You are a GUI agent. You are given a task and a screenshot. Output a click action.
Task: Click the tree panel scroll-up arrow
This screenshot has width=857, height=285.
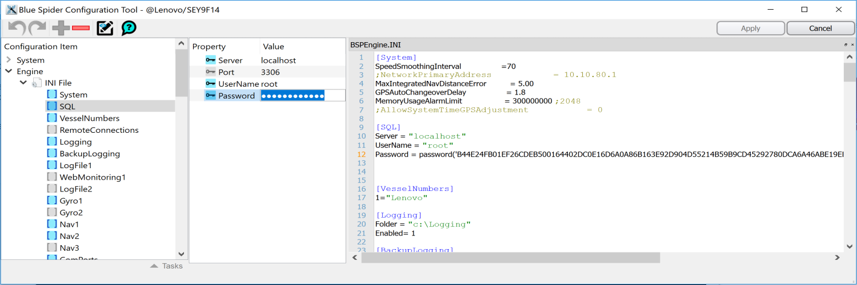click(181, 43)
